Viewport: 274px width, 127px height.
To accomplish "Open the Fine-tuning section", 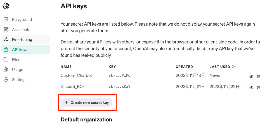I will [22, 40].
